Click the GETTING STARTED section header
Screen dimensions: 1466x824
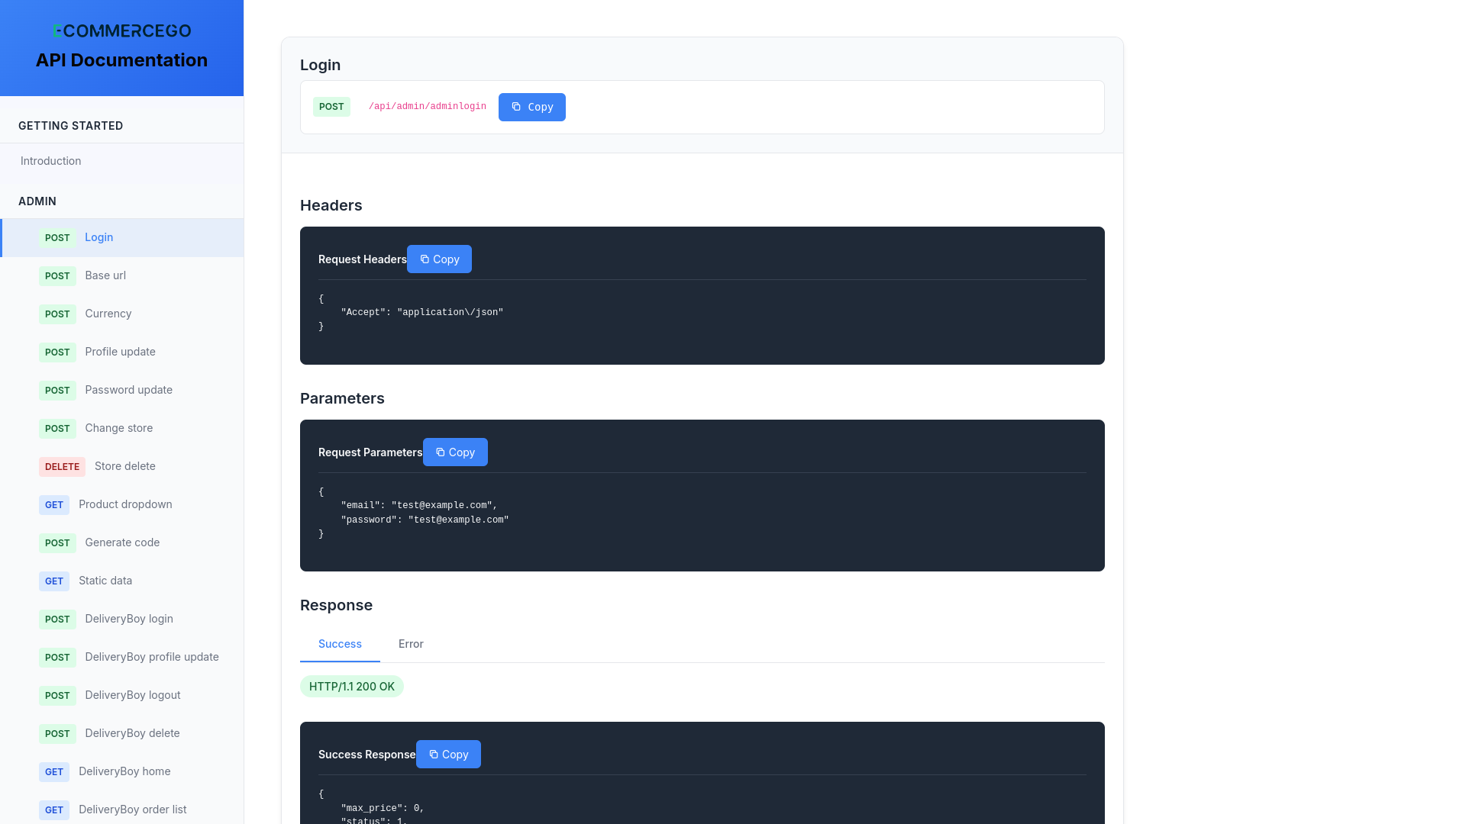click(70, 126)
